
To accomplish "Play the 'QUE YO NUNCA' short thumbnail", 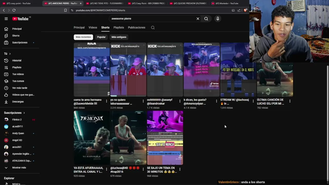I will pos(165,138).
